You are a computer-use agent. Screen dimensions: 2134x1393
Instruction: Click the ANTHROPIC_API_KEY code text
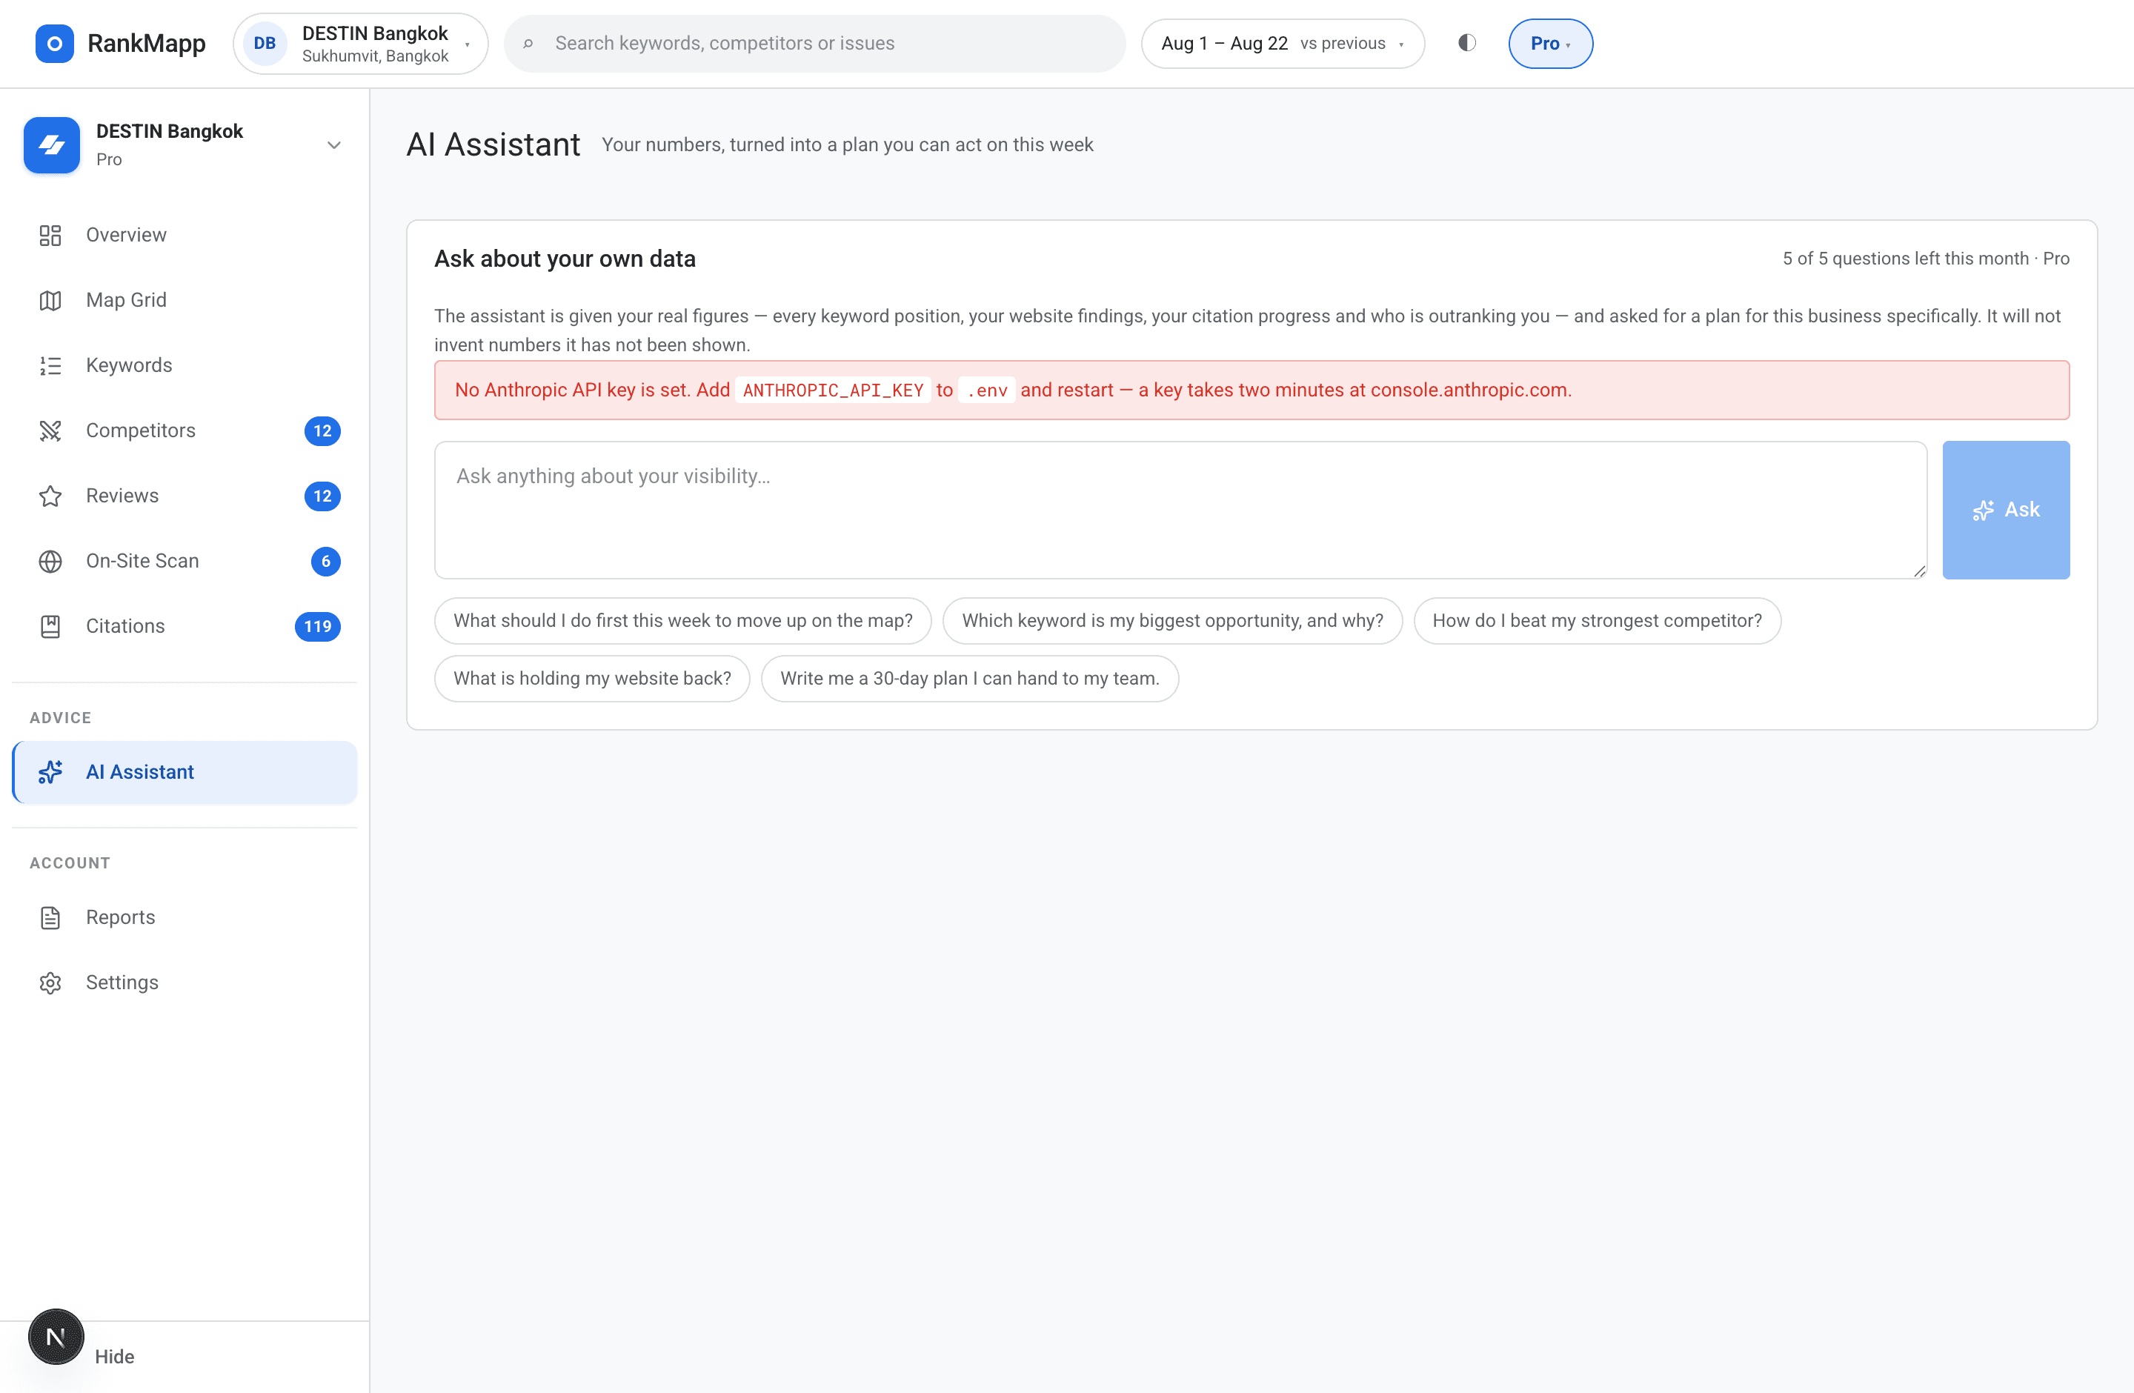833,390
